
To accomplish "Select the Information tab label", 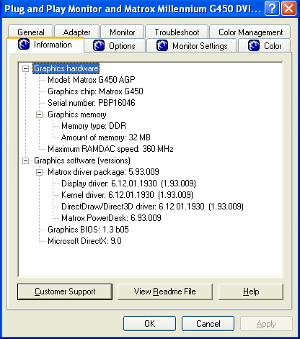I will coord(53,45).
